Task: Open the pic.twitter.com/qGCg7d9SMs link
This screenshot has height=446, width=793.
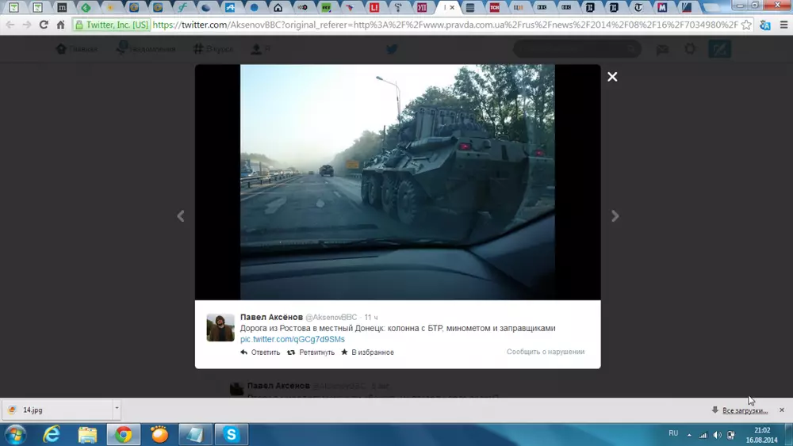Action: [293, 339]
